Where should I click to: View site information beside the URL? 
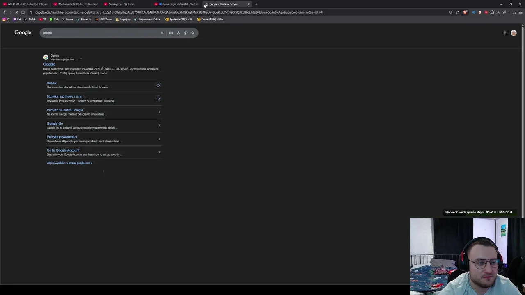point(31,12)
